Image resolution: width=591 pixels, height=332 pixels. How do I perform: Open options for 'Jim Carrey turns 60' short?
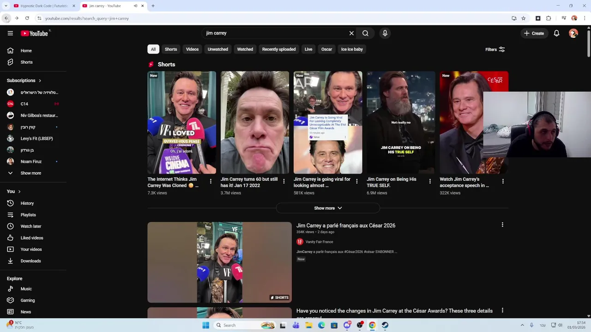point(283,181)
